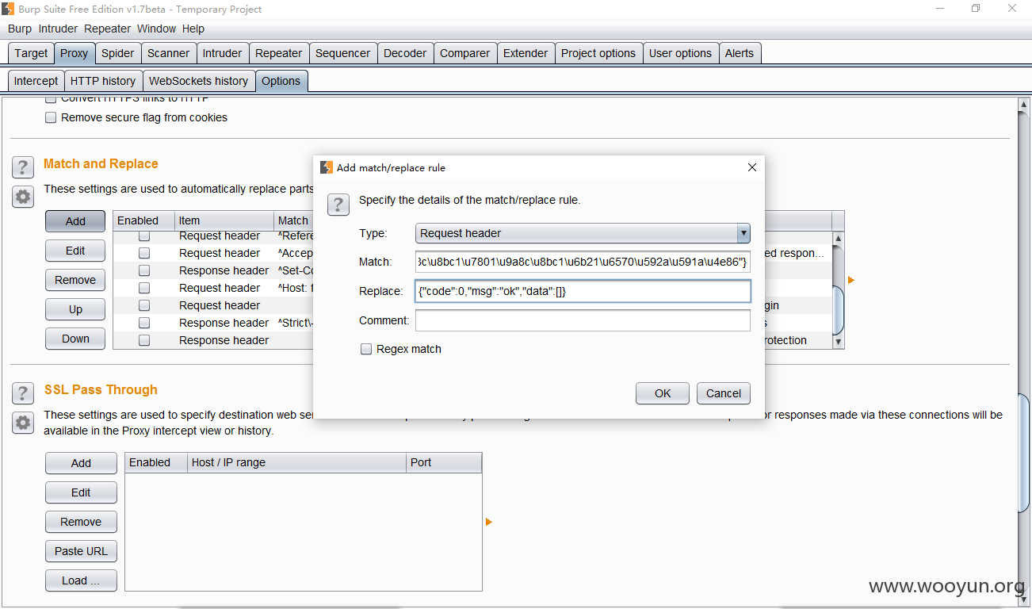This screenshot has height=609, width=1032.
Task: Open the Help menu
Action: [193, 29]
